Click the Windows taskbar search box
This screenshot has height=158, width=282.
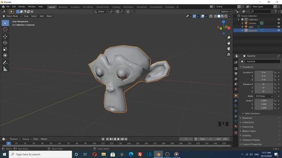tap(40, 154)
